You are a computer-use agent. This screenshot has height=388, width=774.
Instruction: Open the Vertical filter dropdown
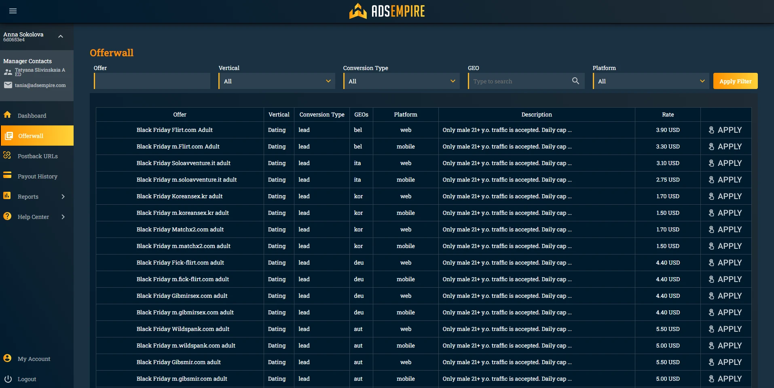277,81
